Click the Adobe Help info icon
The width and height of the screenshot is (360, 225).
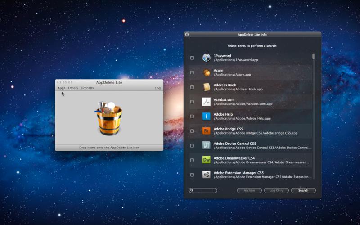tap(206, 116)
